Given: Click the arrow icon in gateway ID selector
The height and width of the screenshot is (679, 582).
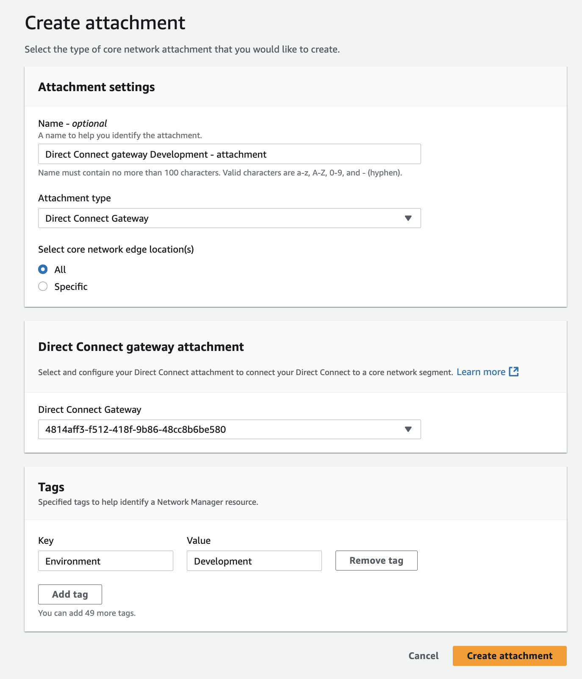Looking at the screenshot, I should coord(408,429).
